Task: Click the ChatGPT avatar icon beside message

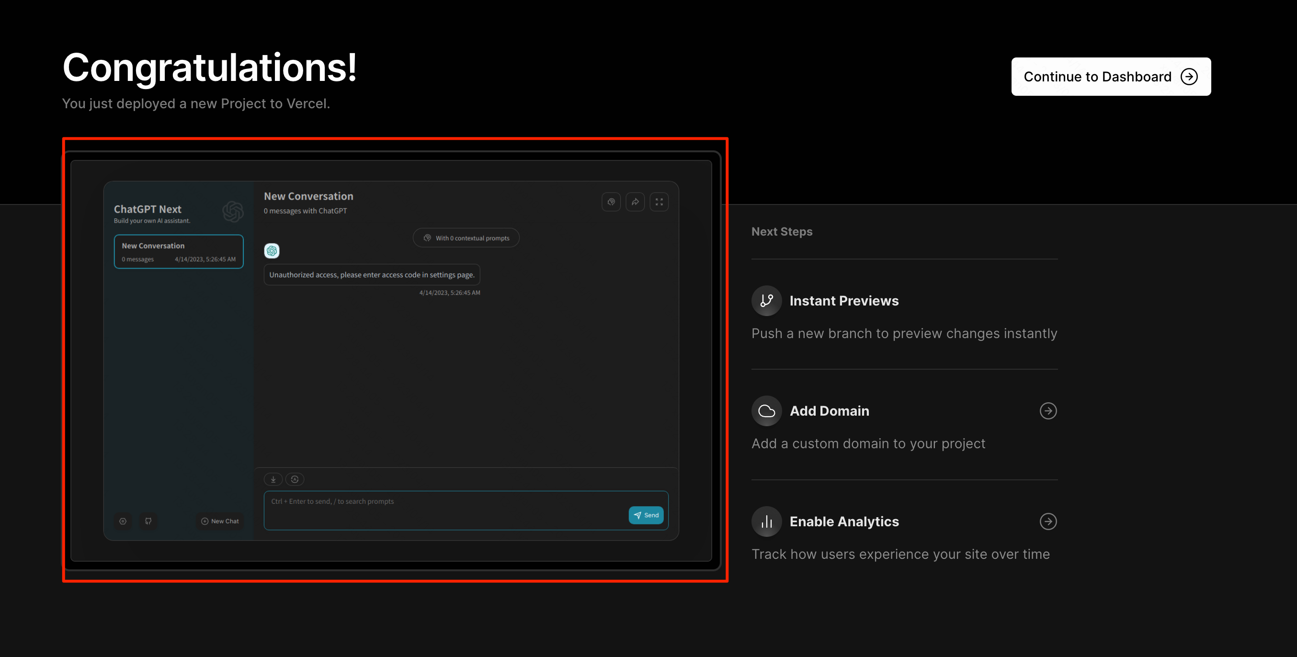Action: pyautogui.click(x=272, y=250)
